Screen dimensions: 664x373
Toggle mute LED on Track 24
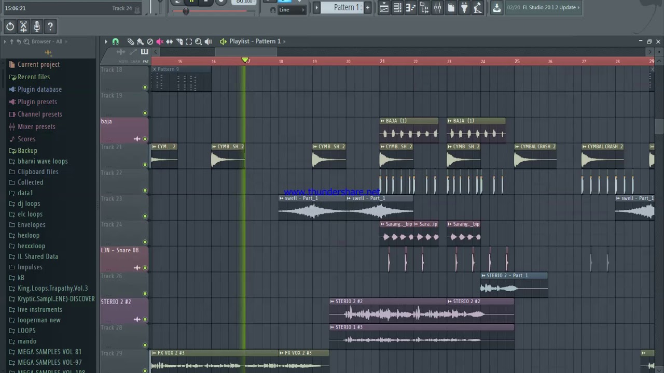click(145, 242)
